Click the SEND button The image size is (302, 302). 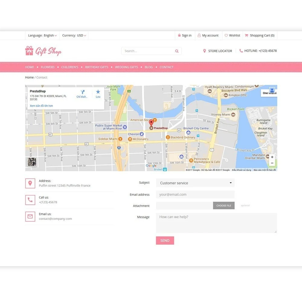pyautogui.click(x=165, y=240)
